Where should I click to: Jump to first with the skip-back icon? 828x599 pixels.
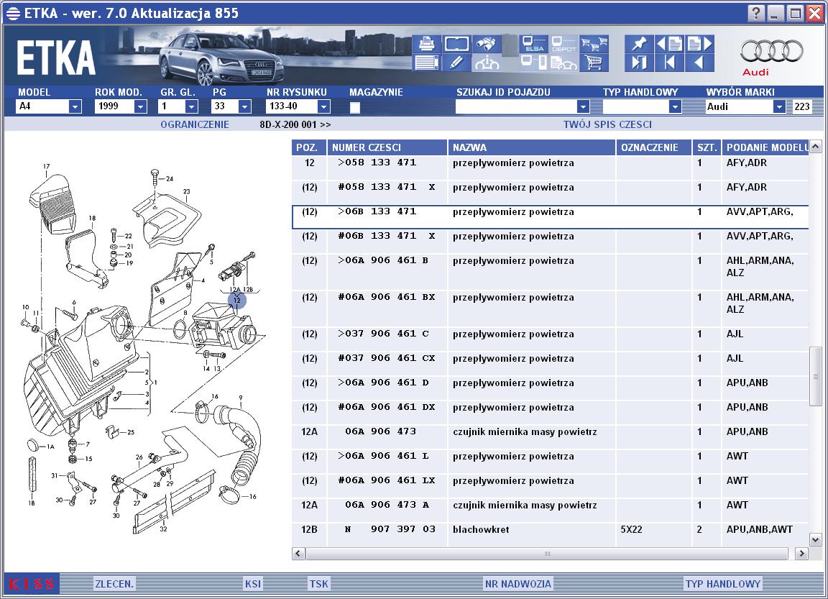point(669,63)
